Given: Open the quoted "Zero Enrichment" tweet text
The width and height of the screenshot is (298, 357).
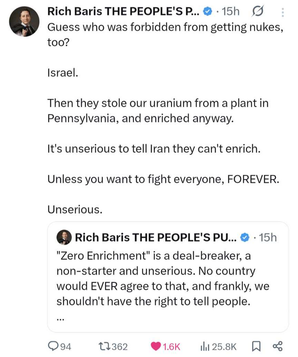Looking at the screenshot, I should tap(163, 278).
